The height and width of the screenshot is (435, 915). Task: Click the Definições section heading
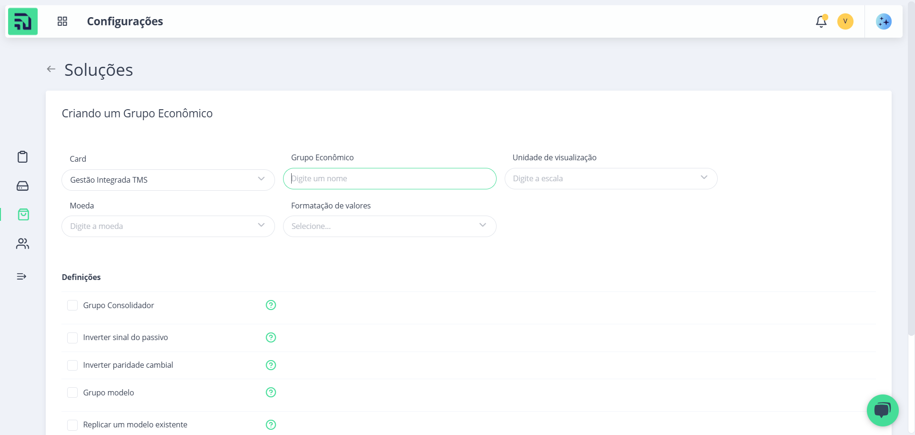click(x=81, y=277)
